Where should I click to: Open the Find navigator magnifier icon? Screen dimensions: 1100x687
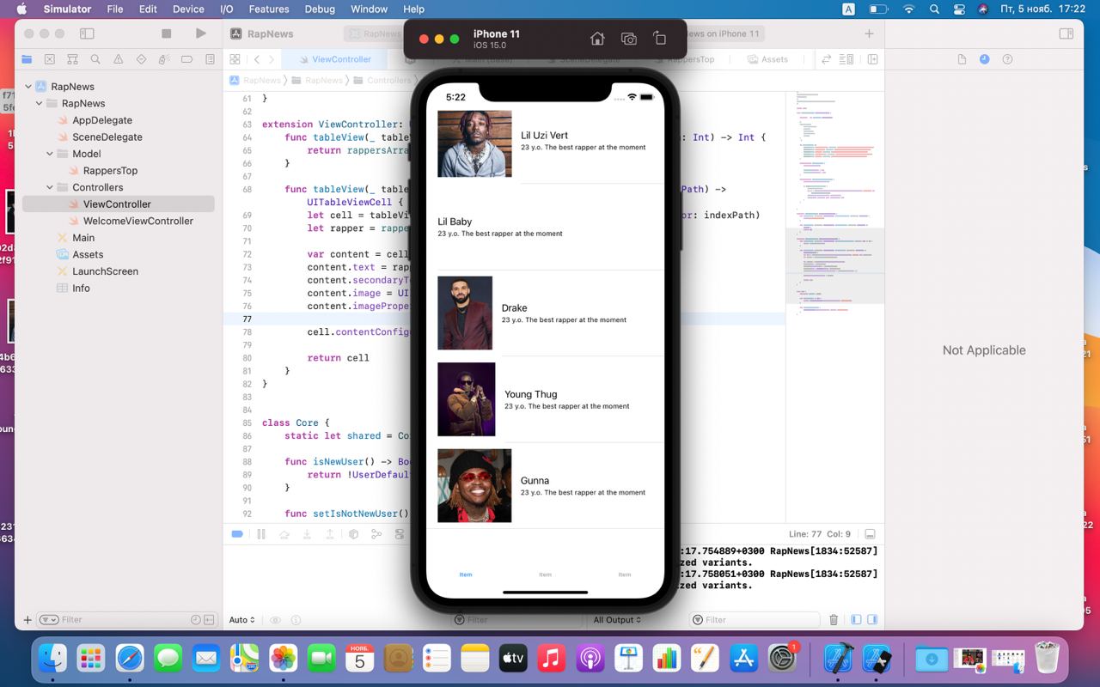(95, 59)
